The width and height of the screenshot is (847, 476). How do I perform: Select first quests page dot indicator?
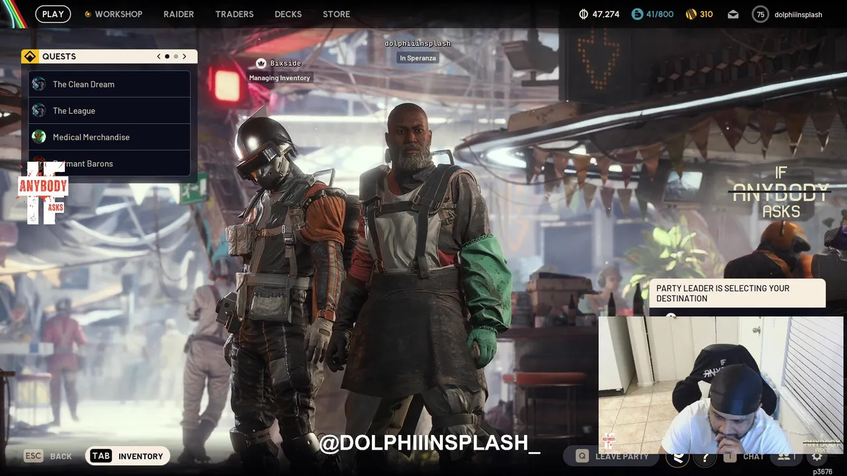[x=167, y=56]
